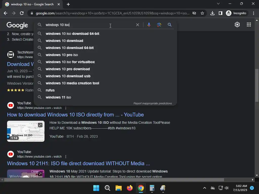Click the Google logo
This screenshot has width=259, height=194.
coord(17,25)
